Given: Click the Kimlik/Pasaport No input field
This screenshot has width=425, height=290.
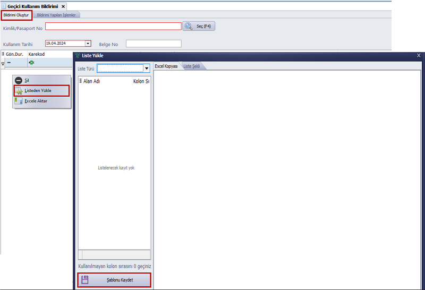Looking at the screenshot, I should [113, 26].
